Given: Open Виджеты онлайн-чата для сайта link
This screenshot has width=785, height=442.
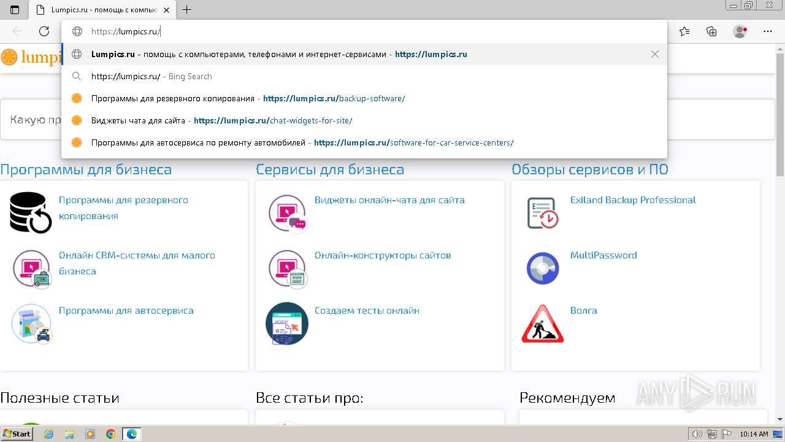Looking at the screenshot, I should pyautogui.click(x=389, y=200).
